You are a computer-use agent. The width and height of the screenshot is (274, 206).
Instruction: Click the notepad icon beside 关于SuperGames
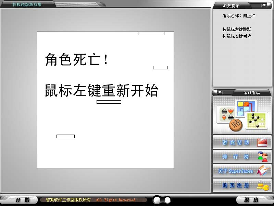pyautogui.click(x=262, y=171)
